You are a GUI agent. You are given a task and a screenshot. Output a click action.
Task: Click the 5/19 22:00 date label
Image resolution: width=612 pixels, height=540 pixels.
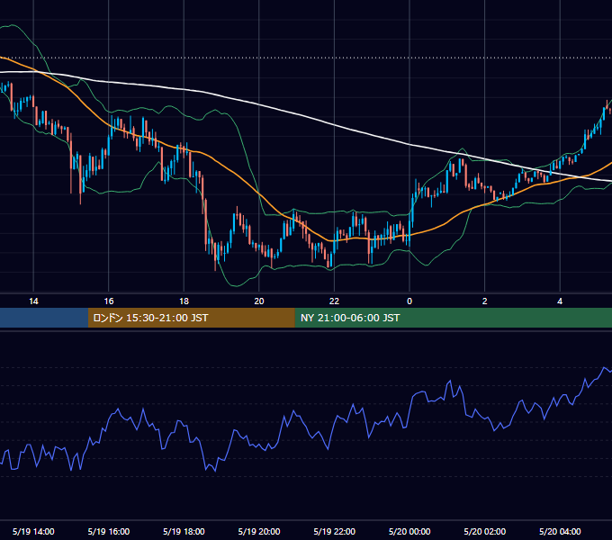click(x=335, y=531)
